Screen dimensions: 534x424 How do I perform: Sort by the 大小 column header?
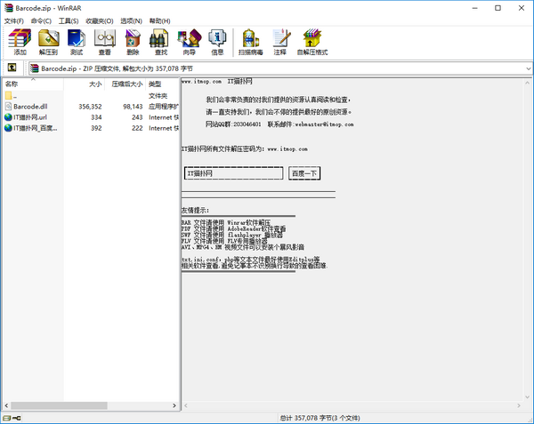pyautogui.click(x=84, y=84)
